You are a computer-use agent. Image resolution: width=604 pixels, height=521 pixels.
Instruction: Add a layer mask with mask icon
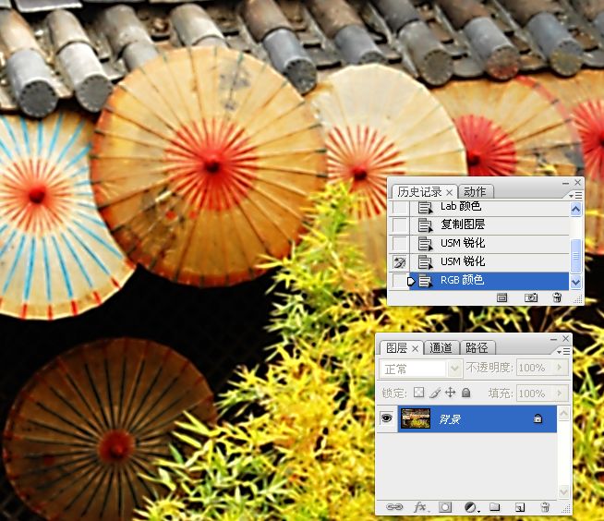tap(445, 507)
